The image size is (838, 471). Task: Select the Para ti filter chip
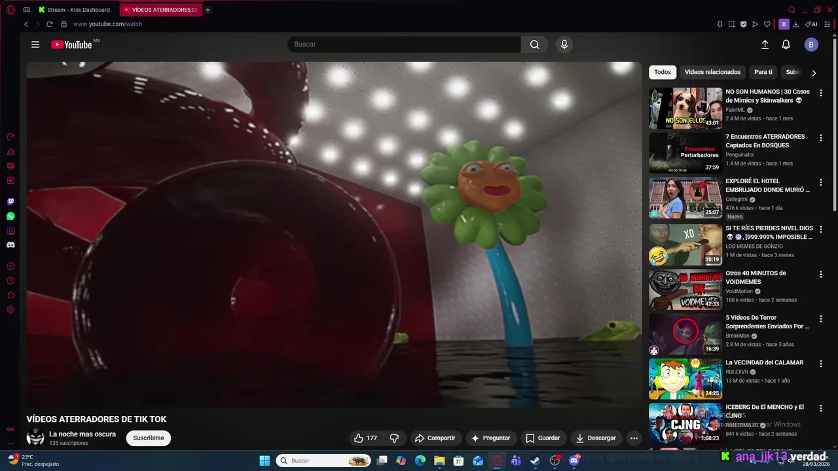(x=763, y=72)
